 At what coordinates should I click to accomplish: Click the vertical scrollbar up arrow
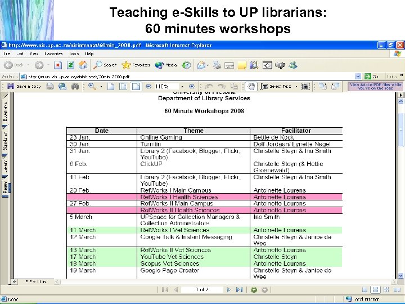tap(400, 101)
